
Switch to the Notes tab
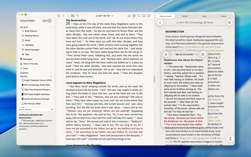[x=204, y=16]
